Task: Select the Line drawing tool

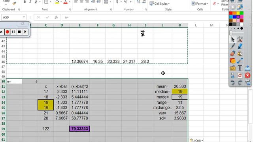Action: point(240,61)
